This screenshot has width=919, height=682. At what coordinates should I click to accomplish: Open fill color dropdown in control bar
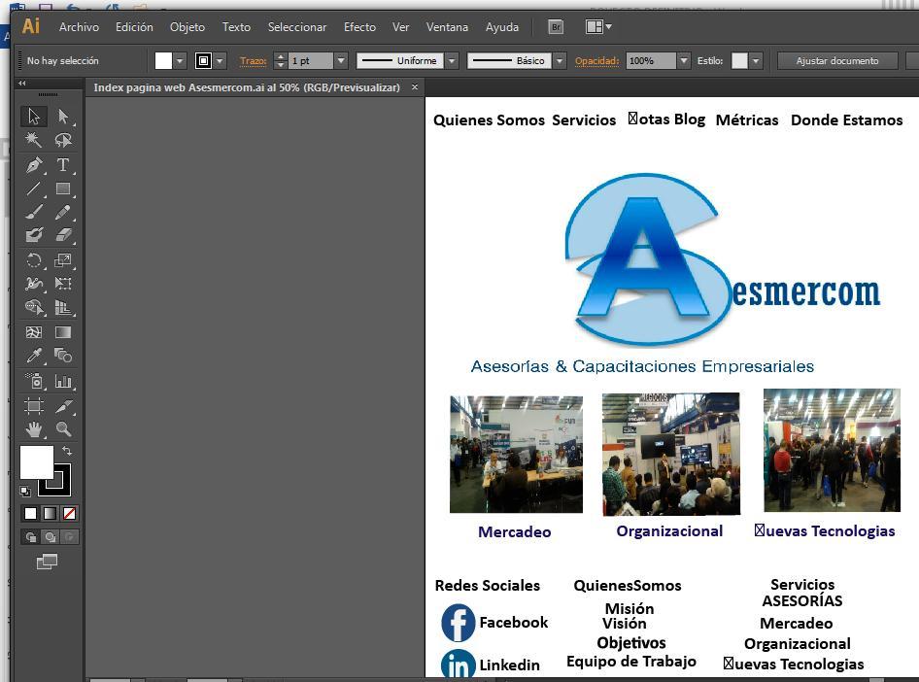click(x=180, y=60)
